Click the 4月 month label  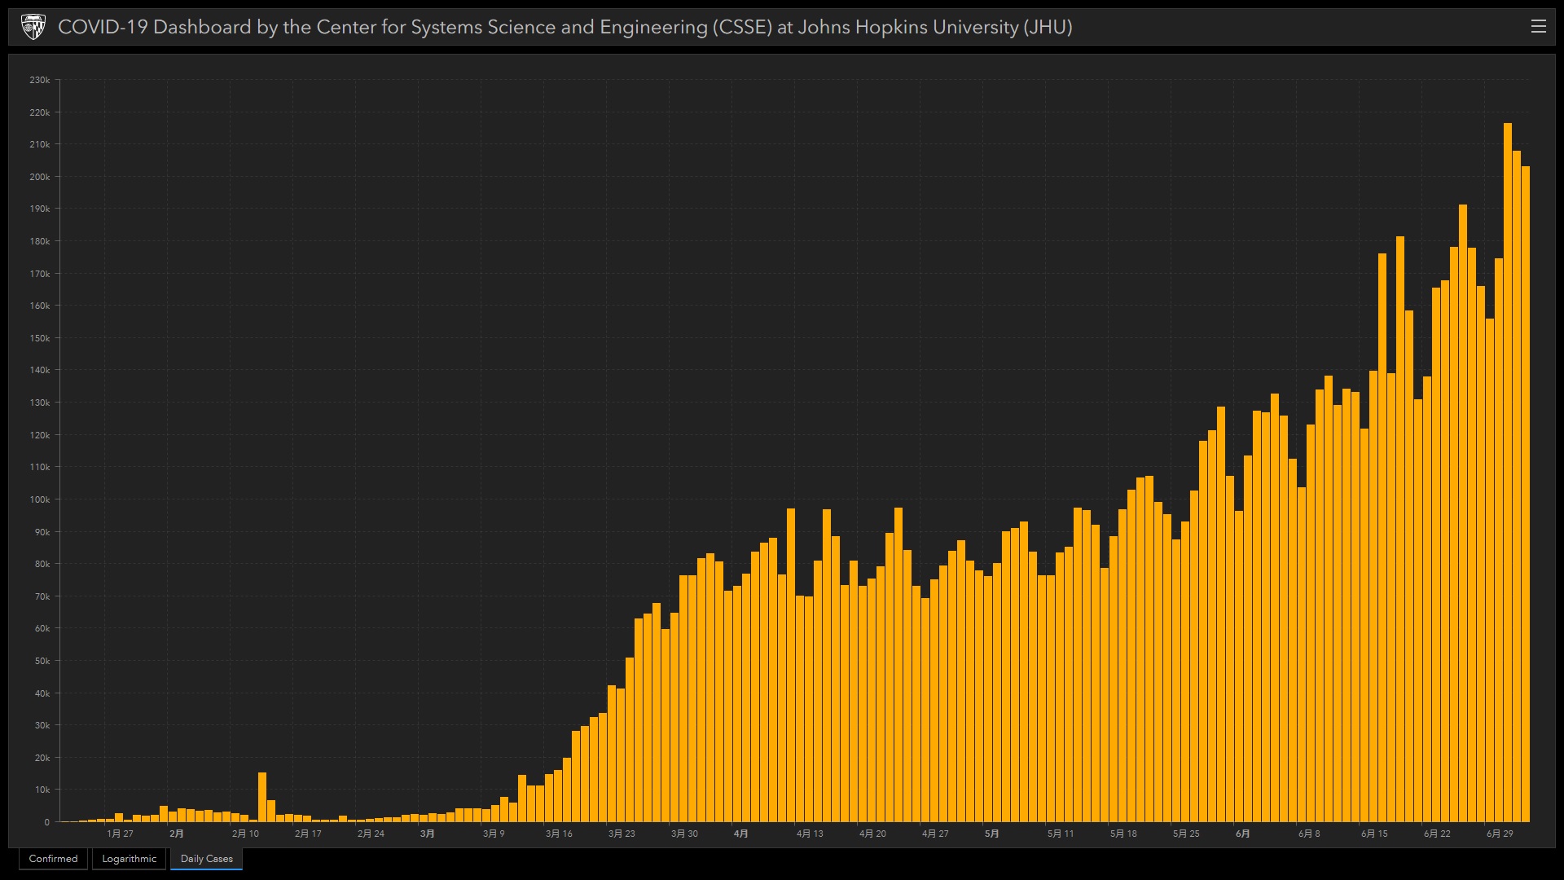pos(741,834)
